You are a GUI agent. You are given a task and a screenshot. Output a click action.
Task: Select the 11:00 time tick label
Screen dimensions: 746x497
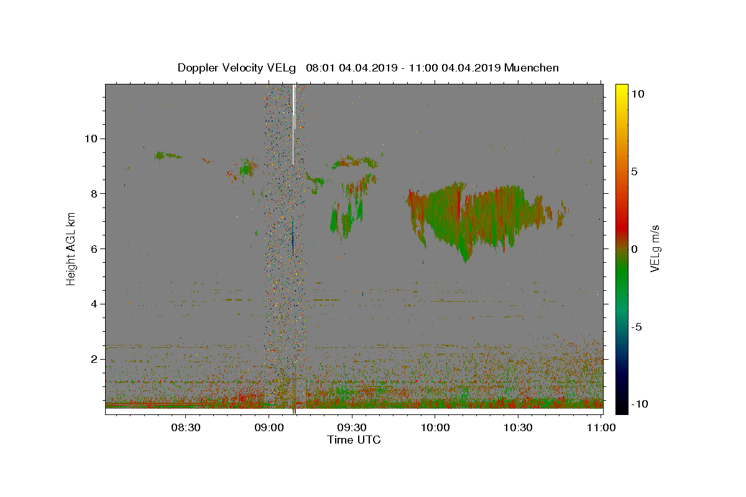(601, 427)
